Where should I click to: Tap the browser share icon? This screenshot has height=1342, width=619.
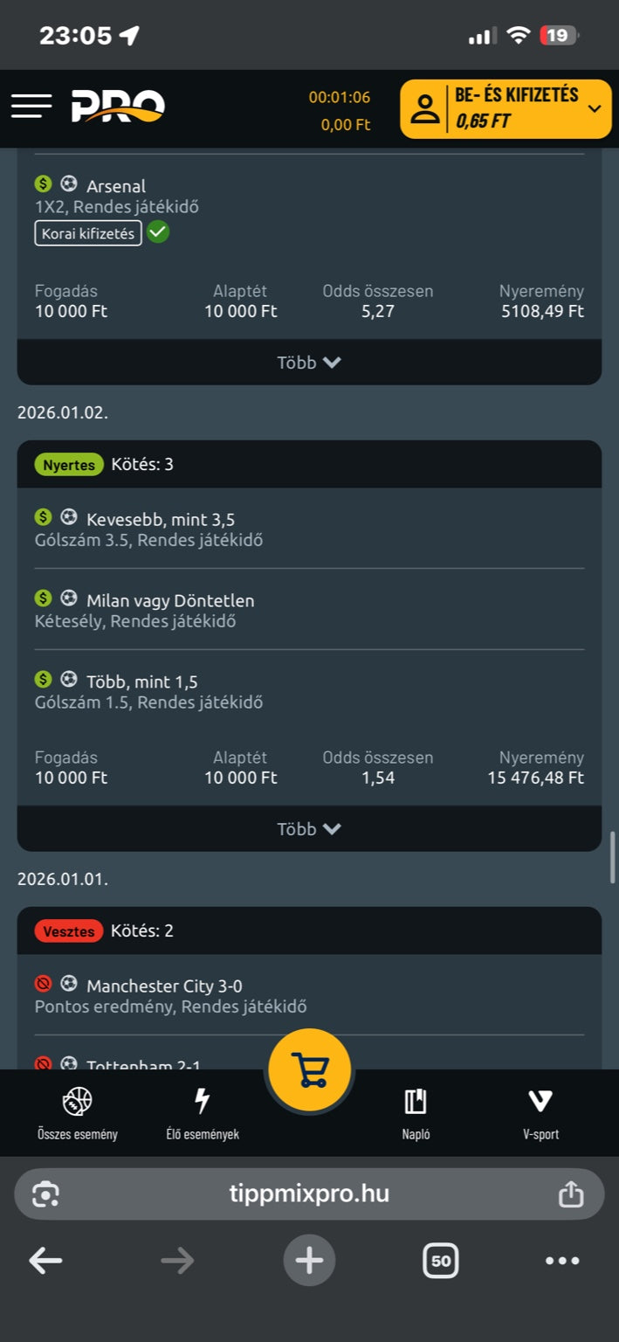click(x=570, y=1193)
